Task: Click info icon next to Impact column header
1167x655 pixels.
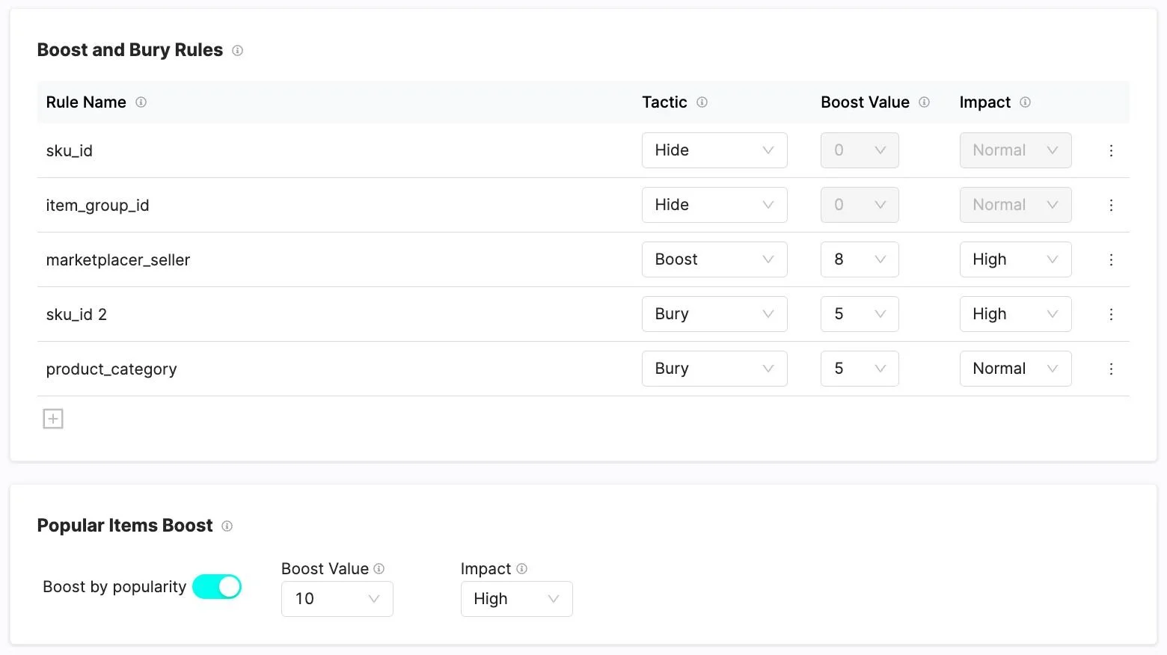Action: 1025,102
